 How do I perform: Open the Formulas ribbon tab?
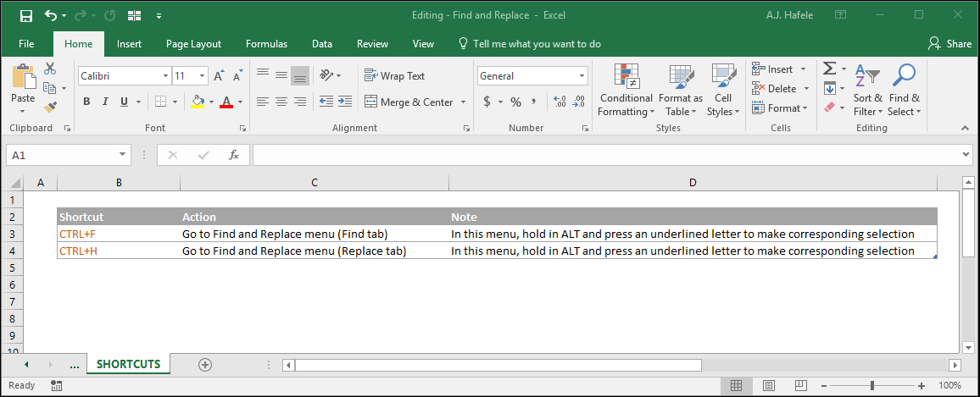click(266, 44)
